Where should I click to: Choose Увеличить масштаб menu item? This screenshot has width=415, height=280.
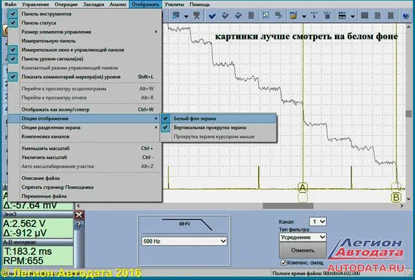click(85, 157)
